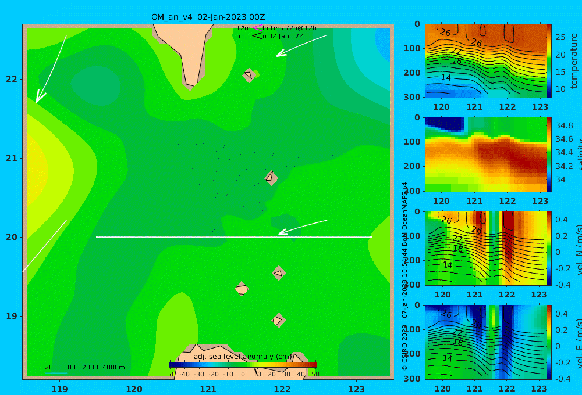Click latitude label 20 on main map

point(12,237)
